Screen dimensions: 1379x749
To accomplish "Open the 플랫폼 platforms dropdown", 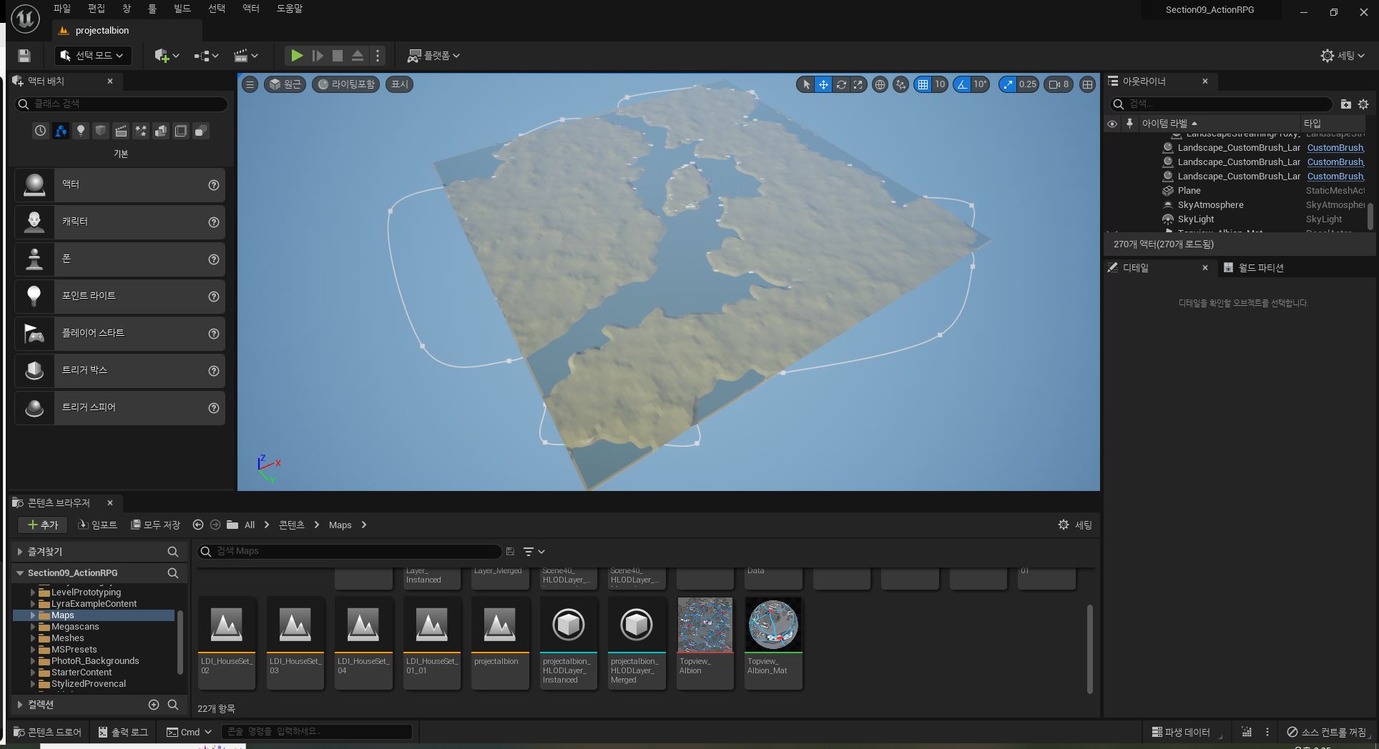I will (x=433, y=56).
